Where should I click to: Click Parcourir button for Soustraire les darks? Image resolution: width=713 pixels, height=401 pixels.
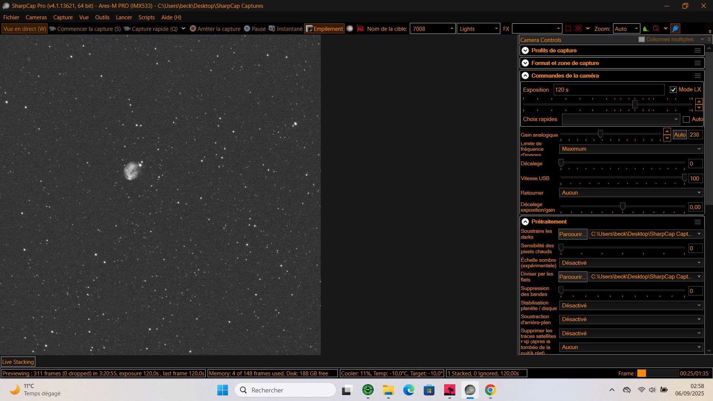[x=573, y=234]
